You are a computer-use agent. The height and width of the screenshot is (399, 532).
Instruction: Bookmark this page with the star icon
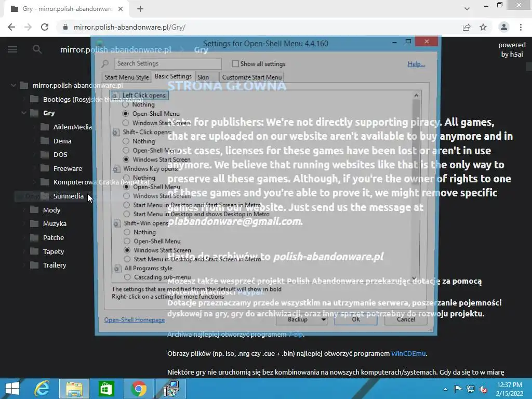pos(483,27)
